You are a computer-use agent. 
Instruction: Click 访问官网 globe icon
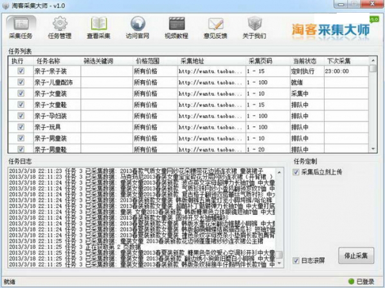138,28
